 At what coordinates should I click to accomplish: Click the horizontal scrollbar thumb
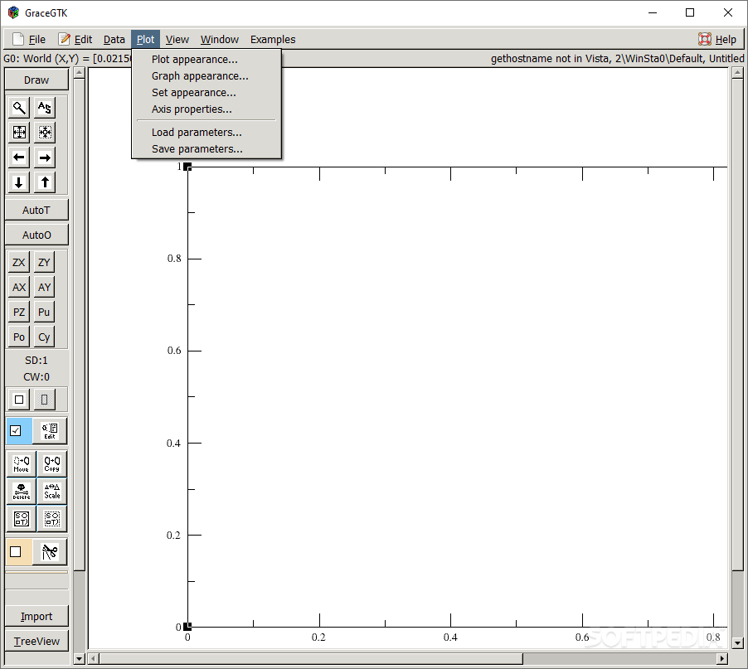coord(310,659)
